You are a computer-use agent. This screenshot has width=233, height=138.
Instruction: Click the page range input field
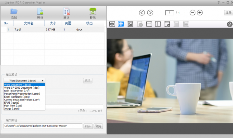tap(74, 106)
